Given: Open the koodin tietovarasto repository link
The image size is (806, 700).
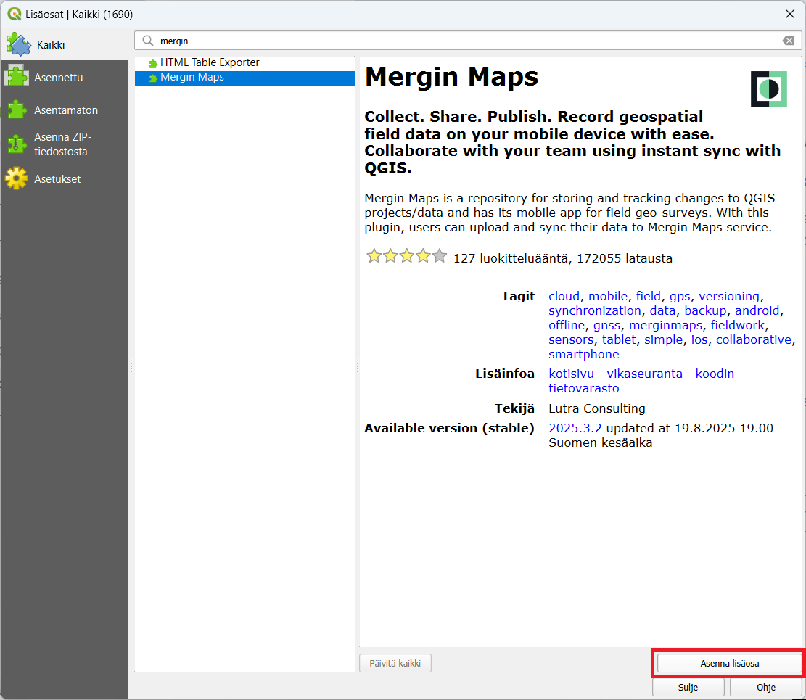Looking at the screenshot, I should 715,374.
